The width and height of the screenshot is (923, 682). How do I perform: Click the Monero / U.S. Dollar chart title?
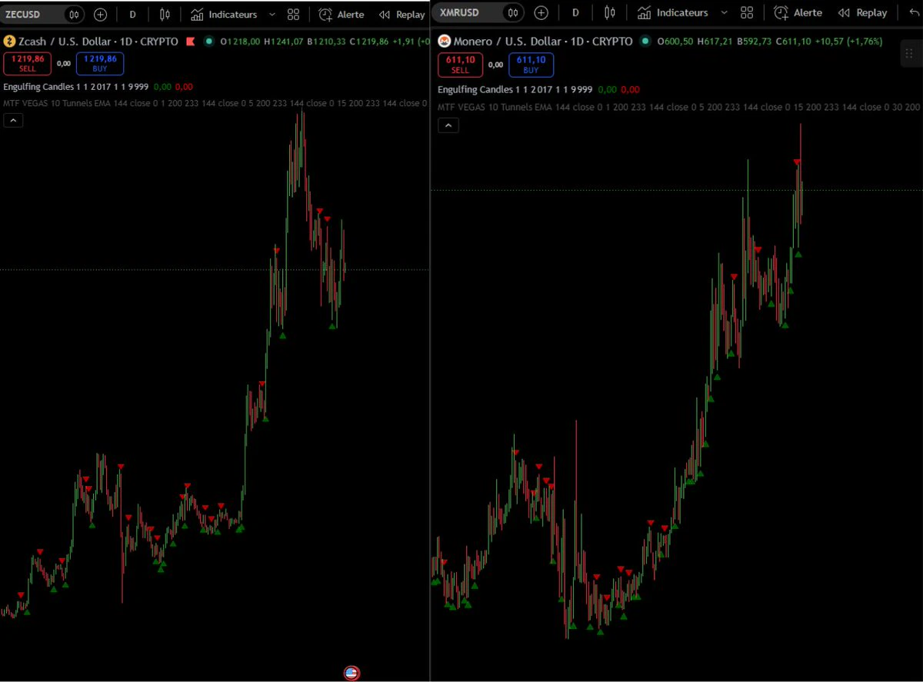pyautogui.click(x=543, y=41)
